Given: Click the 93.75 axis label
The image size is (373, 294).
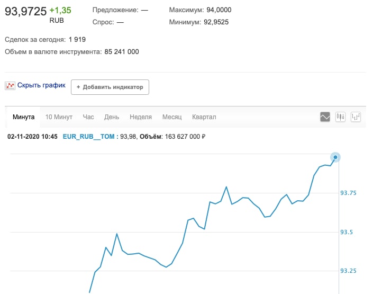Looking at the screenshot, I should pos(348,193).
